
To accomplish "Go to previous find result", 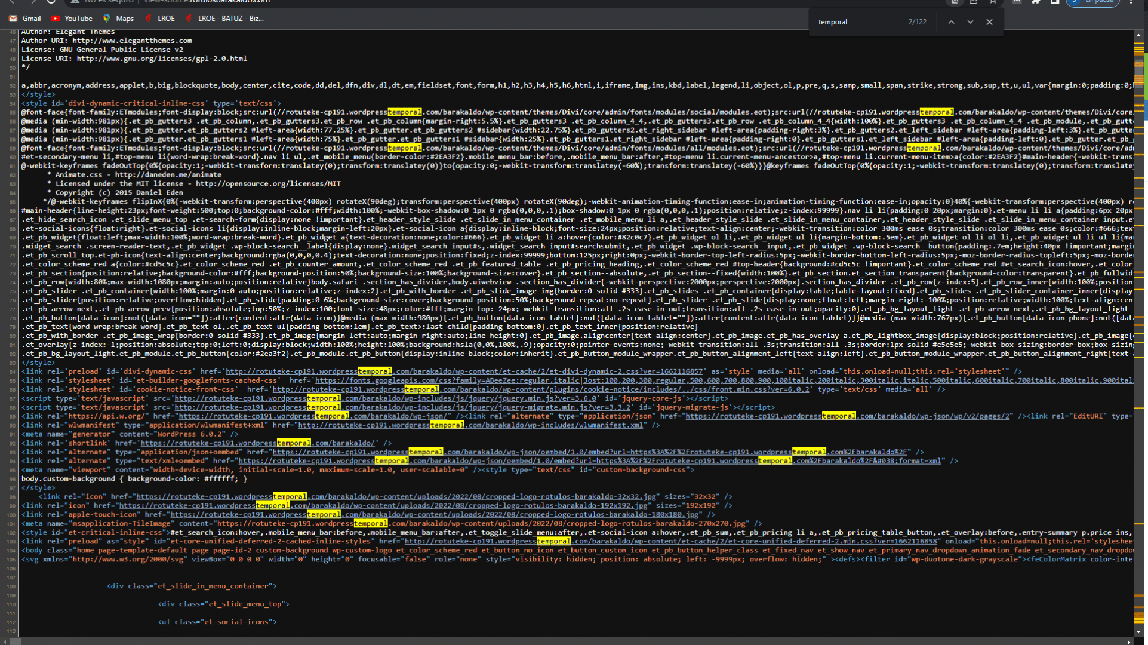I will pyautogui.click(x=951, y=22).
